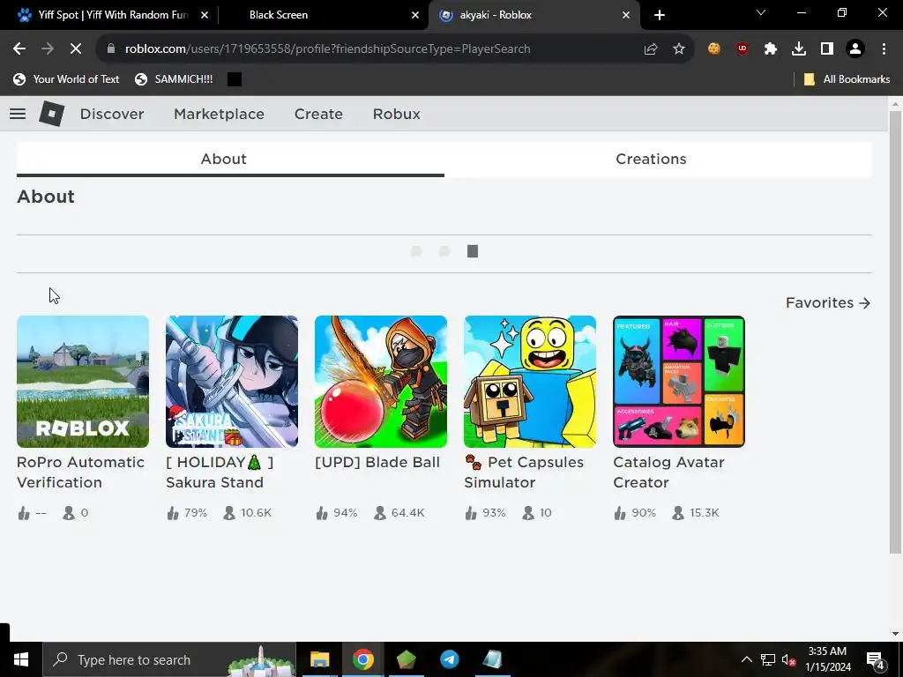Click the Catalog Avatar Creator thumbnail
The width and height of the screenshot is (903, 677).
679,382
